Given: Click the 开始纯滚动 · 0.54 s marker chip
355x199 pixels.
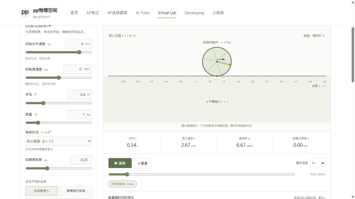Looking at the screenshot, I should point(123,184).
